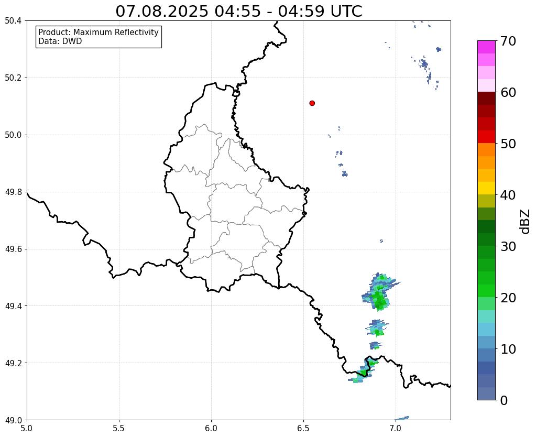This screenshot has width=536, height=437.
Task: Click the "5.5" longitude tick label
Action: pyautogui.click(x=119, y=428)
